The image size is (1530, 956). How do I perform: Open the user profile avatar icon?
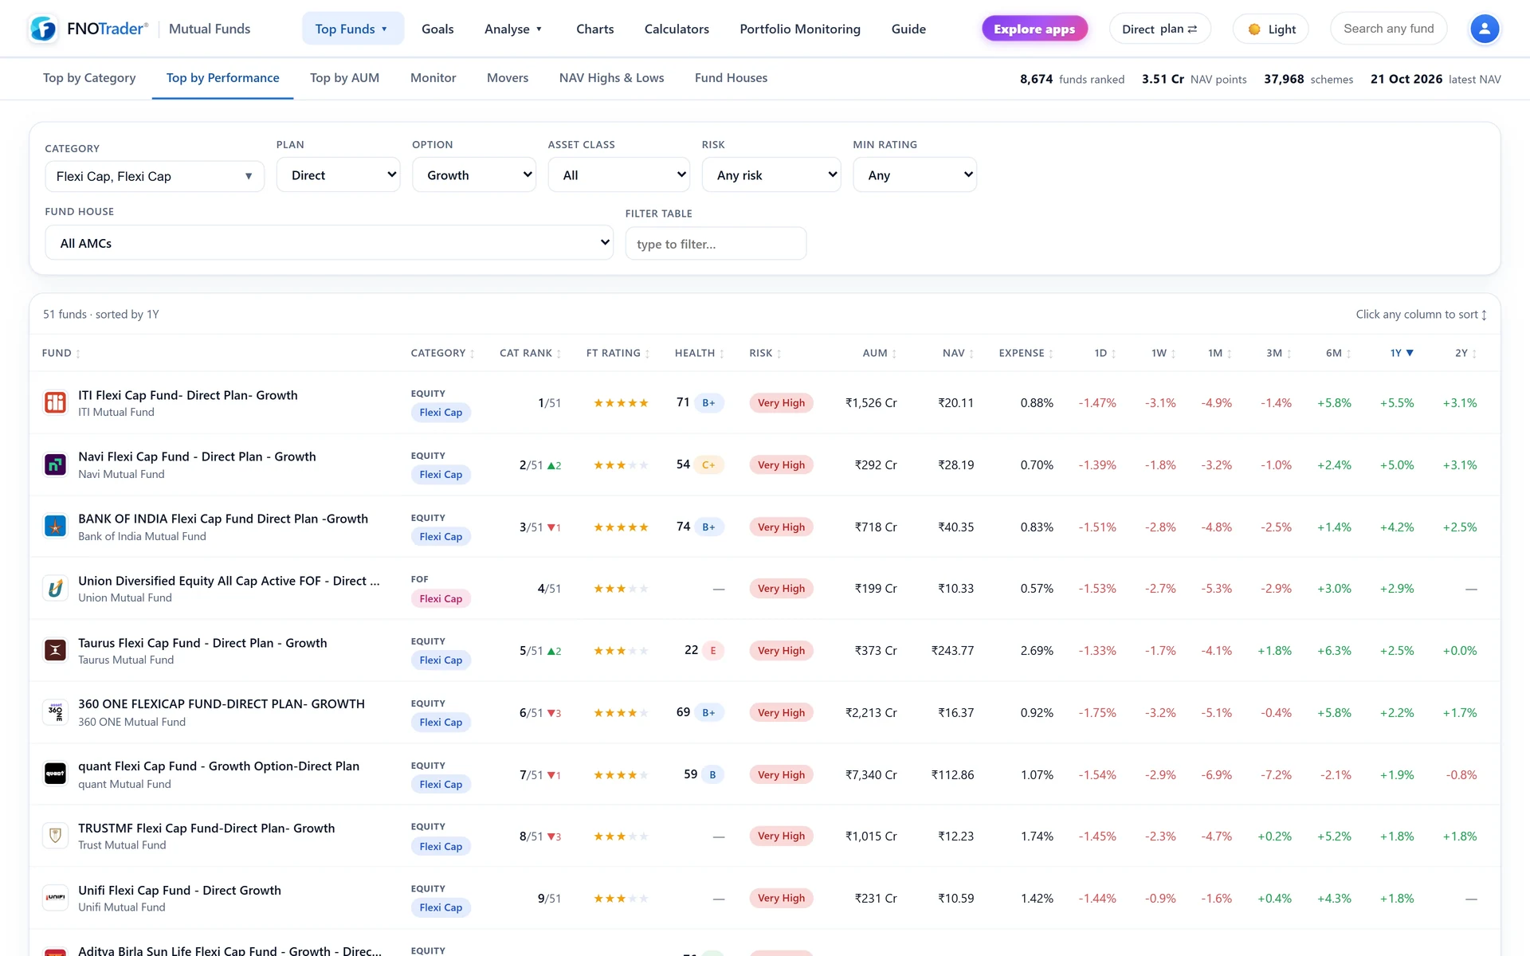point(1484,29)
